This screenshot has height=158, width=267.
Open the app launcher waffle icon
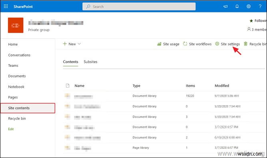pyautogui.click(x=6, y=6)
